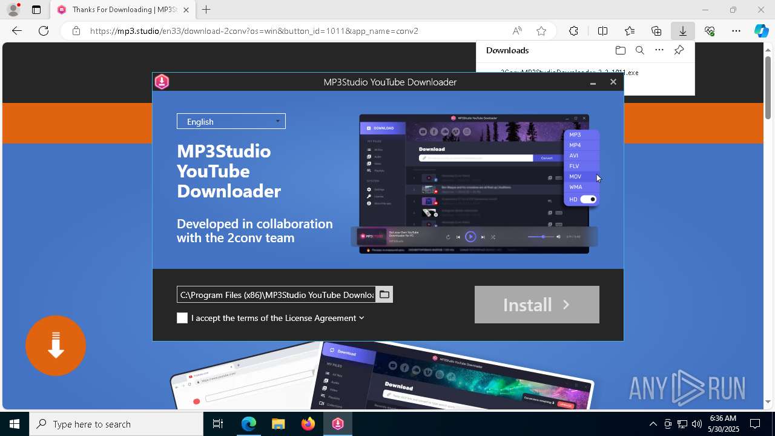Open Edge tab actions menu
This screenshot has height=436, width=775.
(36, 10)
